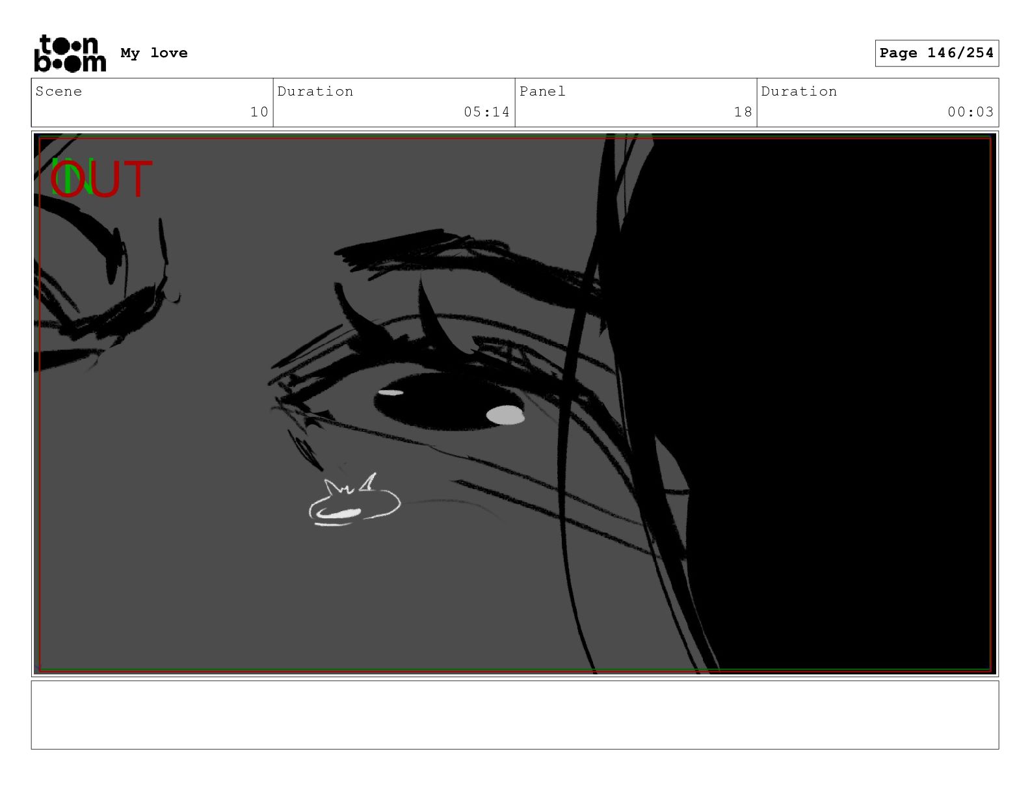
Task: Click the scene duration value "05:14"
Action: pos(486,112)
